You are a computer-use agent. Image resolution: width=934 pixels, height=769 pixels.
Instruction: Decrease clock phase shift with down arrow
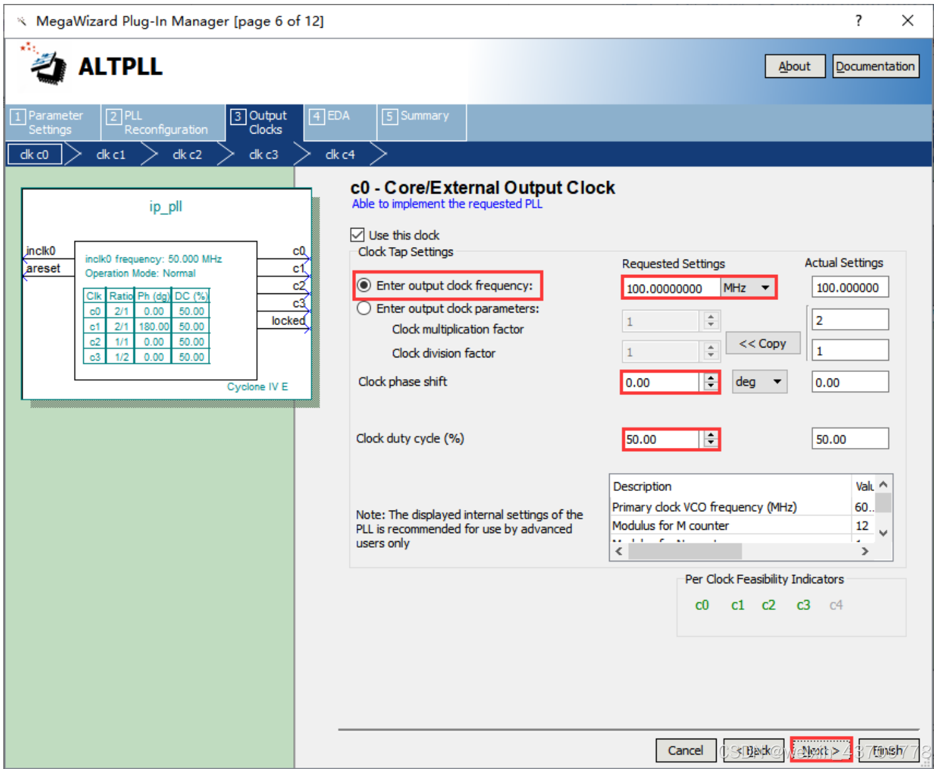(711, 386)
